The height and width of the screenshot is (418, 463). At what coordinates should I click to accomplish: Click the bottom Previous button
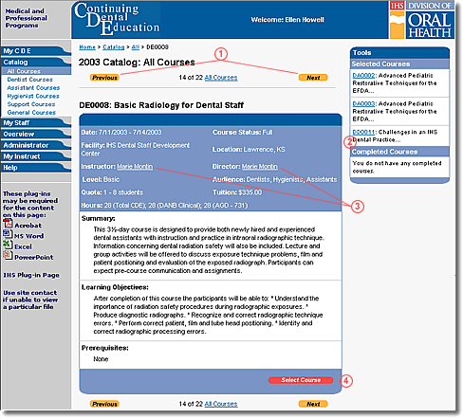pos(104,404)
